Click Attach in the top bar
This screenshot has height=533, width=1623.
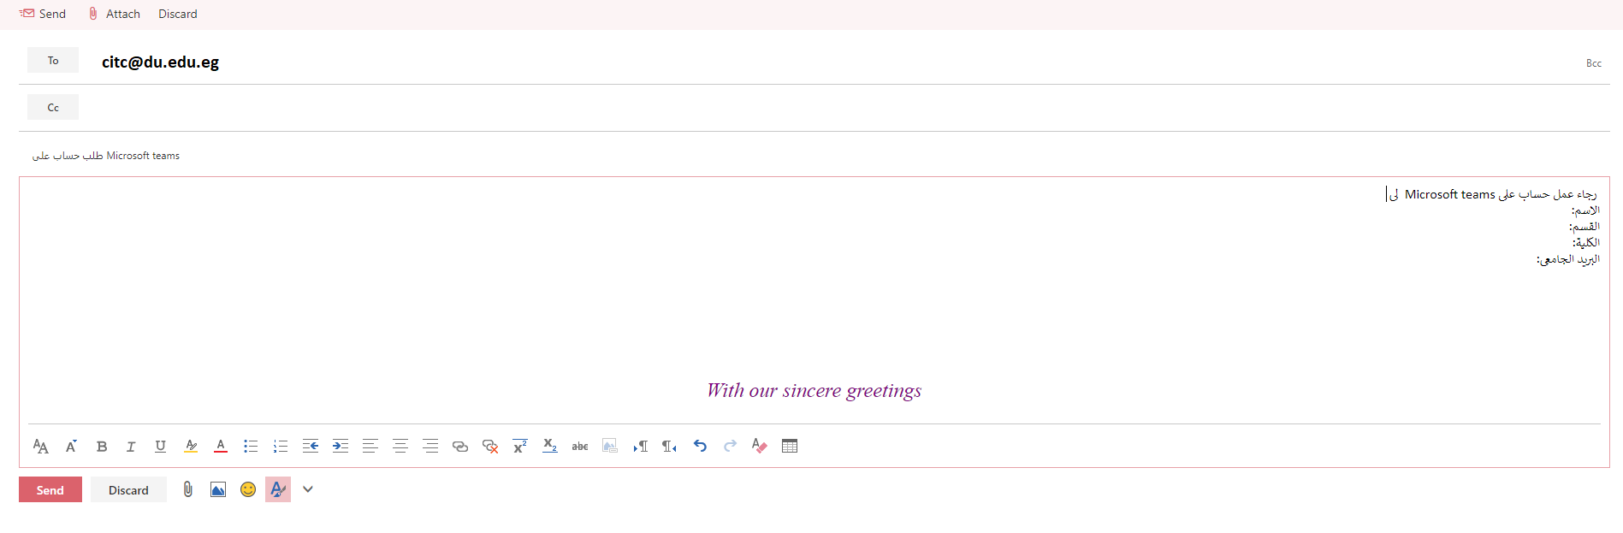(x=115, y=14)
